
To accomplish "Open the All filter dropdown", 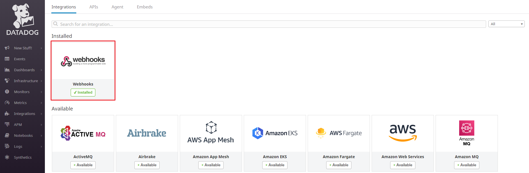I will (506, 24).
